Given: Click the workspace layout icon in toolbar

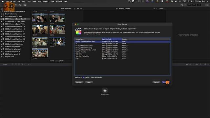Looking at the screenshot, I should coord(182,5).
